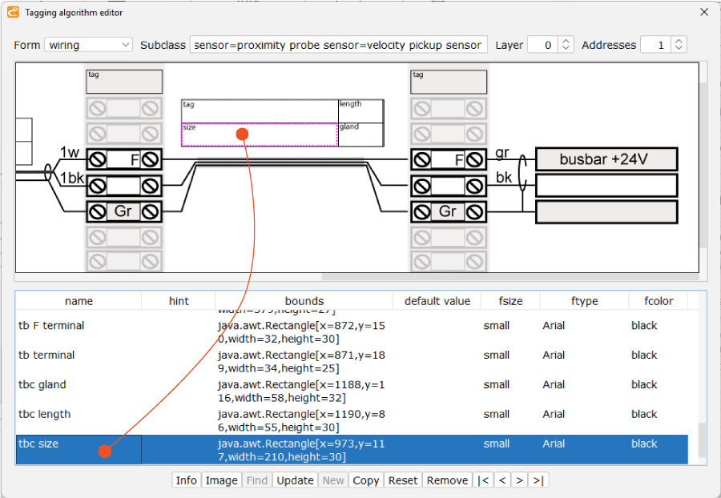721x498 pixels.
Task: Click the Copy button
Action: (366, 480)
